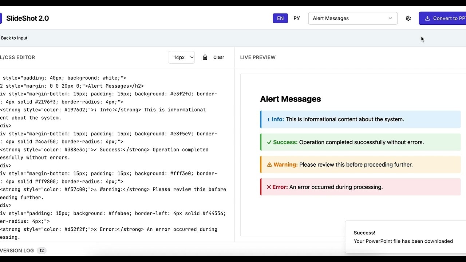Screen dimensions: 466x262
Task: Click the version log count badge 12
Action: coord(42,250)
